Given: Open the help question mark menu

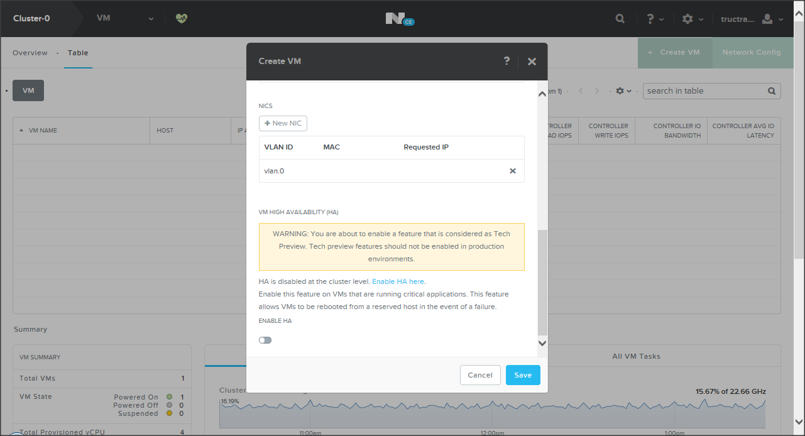Looking at the screenshot, I should coord(655,19).
